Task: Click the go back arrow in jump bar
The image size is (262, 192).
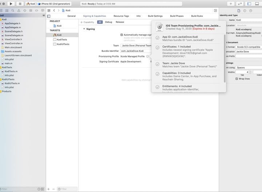Action: click(x=54, y=11)
